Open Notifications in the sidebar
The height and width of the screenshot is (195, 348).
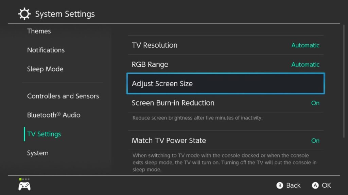[46, 50]
